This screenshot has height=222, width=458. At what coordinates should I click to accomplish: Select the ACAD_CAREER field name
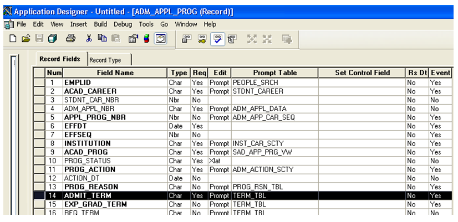[x=90, y=91]
